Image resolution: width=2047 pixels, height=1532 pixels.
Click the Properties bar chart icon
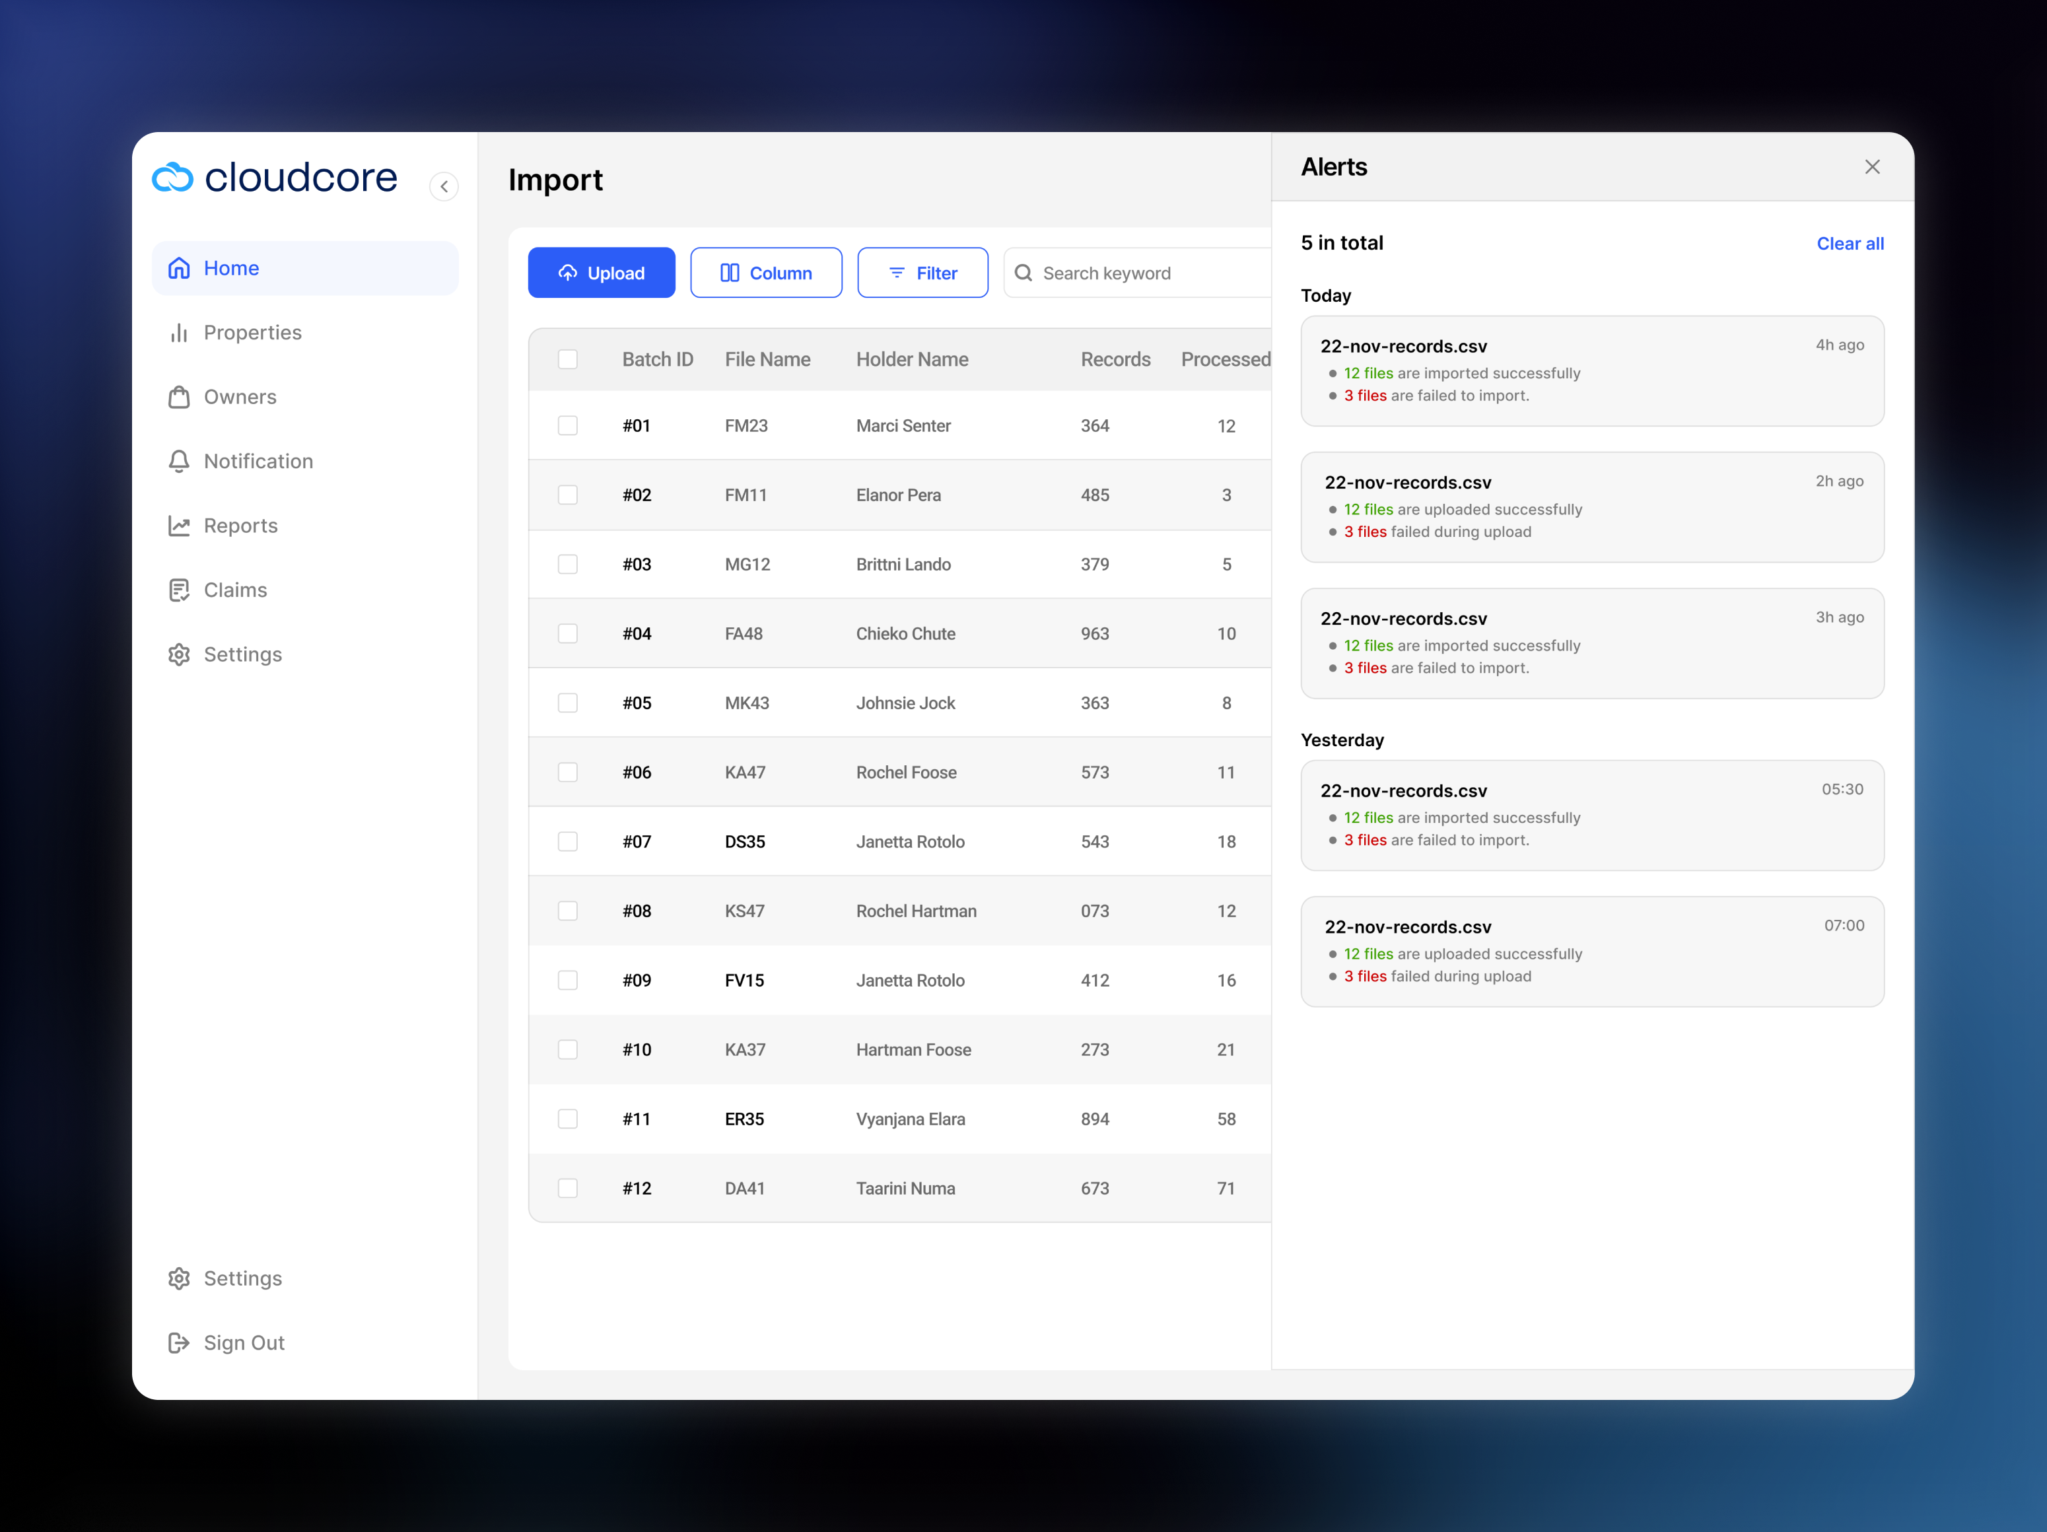pyautogui.click(x=178, y=332)
